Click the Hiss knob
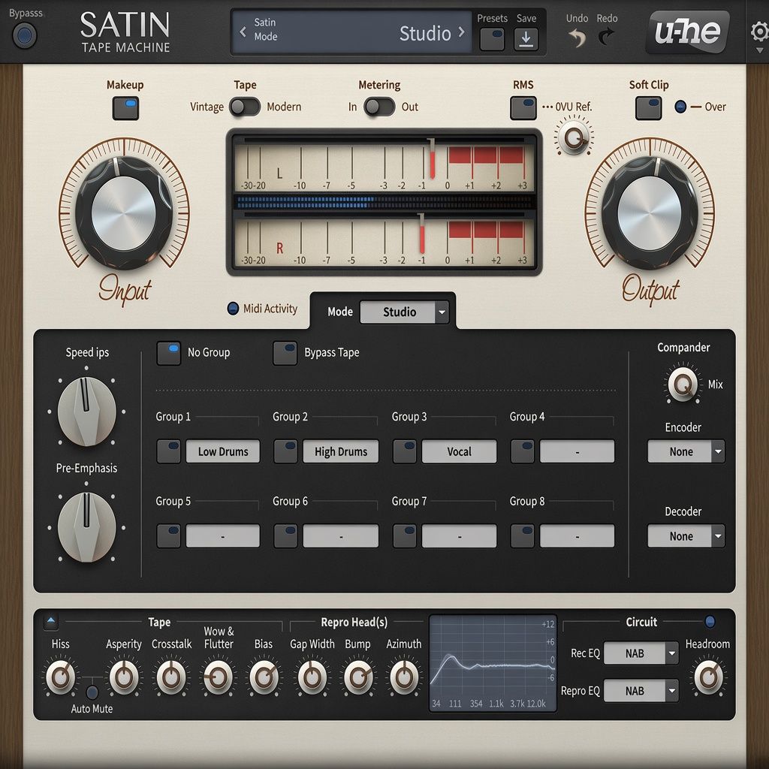The width and height of the screenshot is (769, 769). [60, 677]
